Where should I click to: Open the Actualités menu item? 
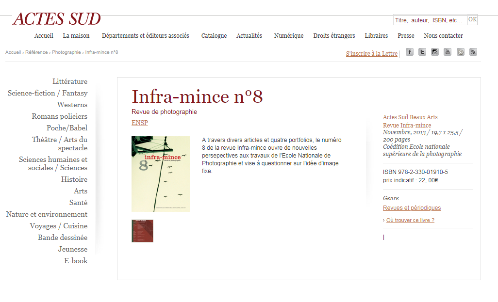249,36
